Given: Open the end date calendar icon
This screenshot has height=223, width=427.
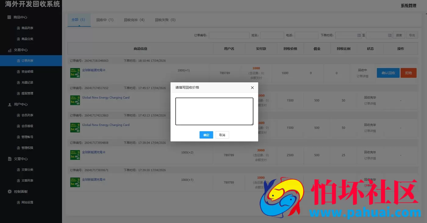Looking at the screenshot, I should coord(389,35).
